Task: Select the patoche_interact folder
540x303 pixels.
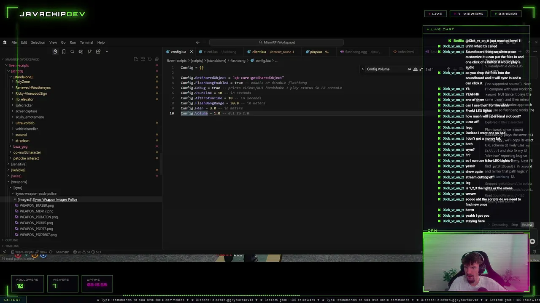Action: (x=26, y=158)
